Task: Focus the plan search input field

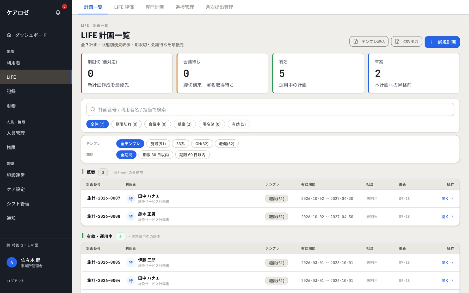Action: [270, 109]
